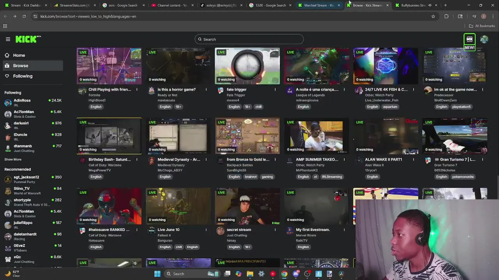Viewport: 499px width, 280px height.
Task: Open options for ALAN WAKE II PART1 stream
Action: pyautogui.click(x=413, y=159)
